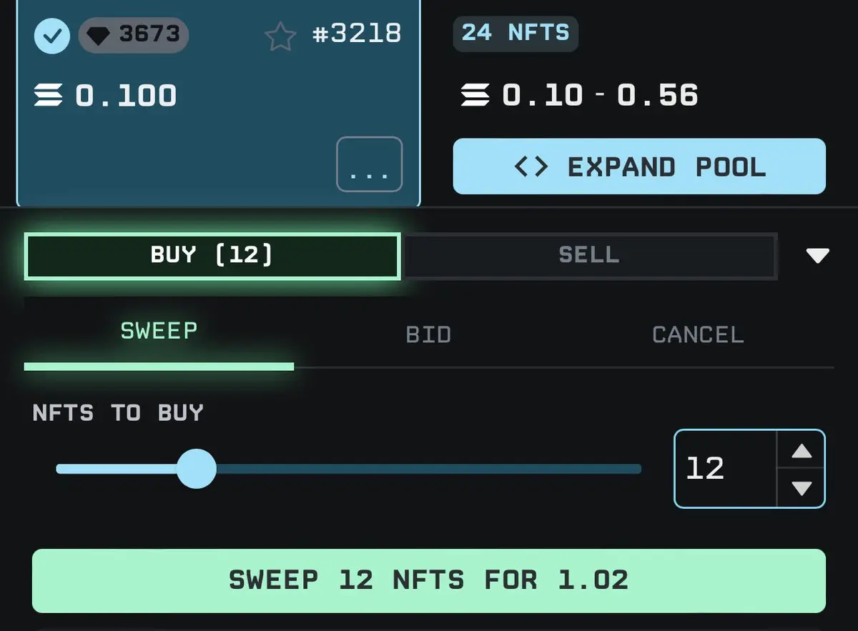
Task: Collapse the panel with the white triangle
Action: (x=817, y=256)
